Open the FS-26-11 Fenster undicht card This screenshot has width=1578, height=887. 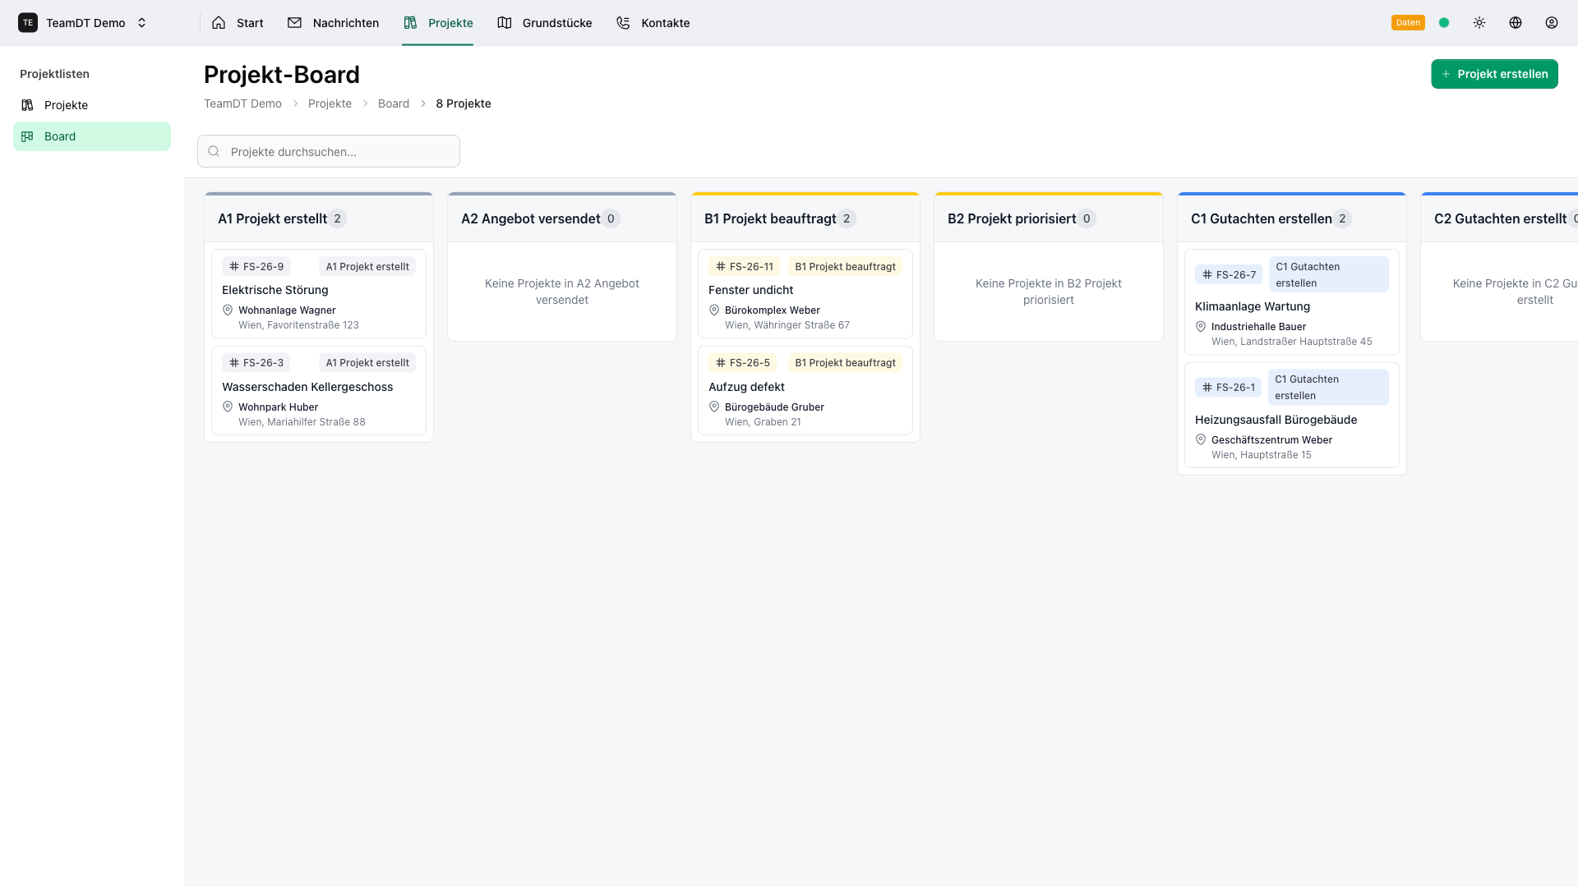pos(805,293)
